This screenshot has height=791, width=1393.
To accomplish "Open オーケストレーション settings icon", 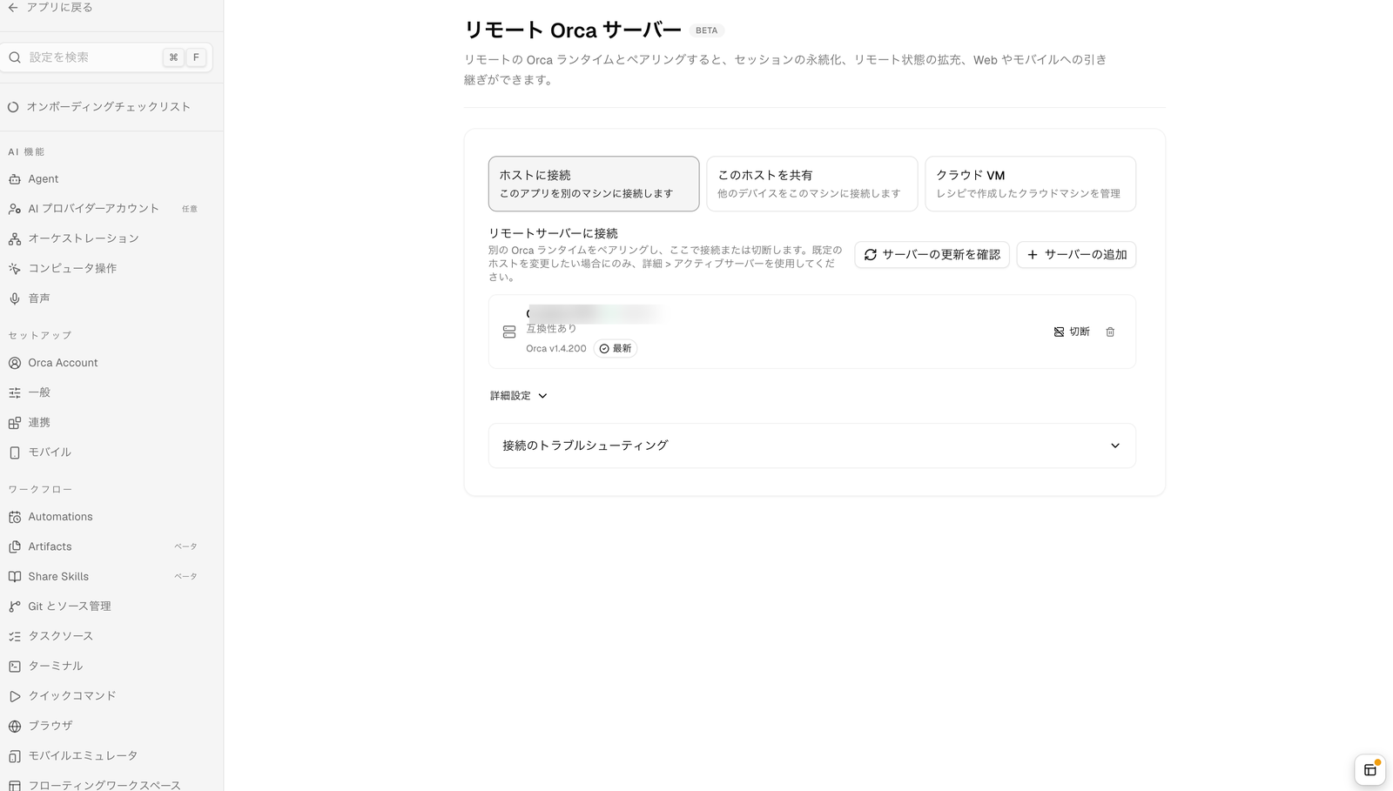I will (15, 238).
